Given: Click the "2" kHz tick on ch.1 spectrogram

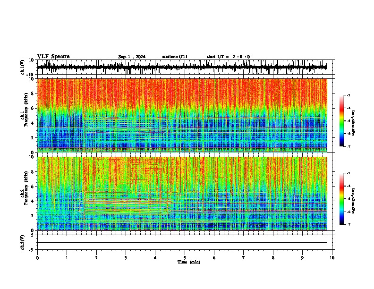Looking at the screenshot, I should click(33, 138).
